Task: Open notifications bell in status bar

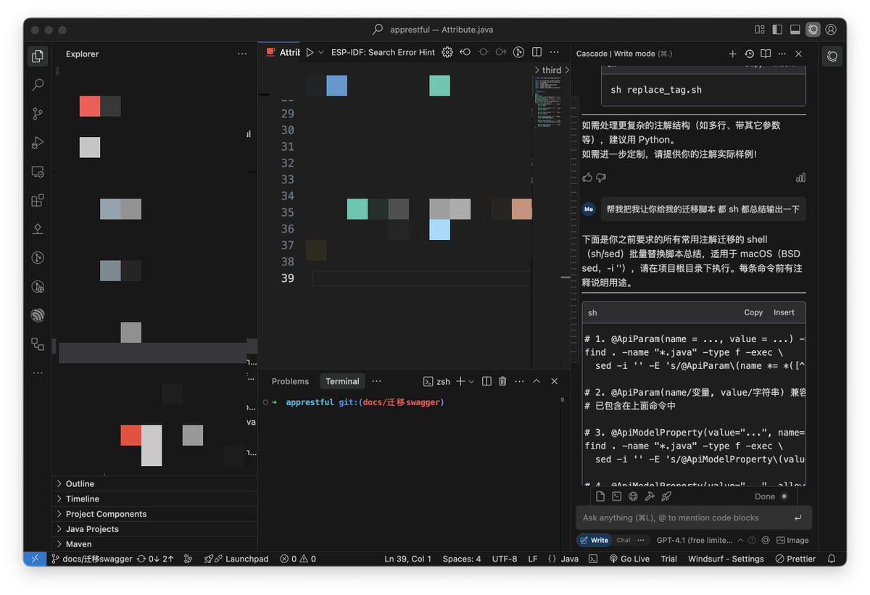Action: pyautogui.click(x=832, y=559)
